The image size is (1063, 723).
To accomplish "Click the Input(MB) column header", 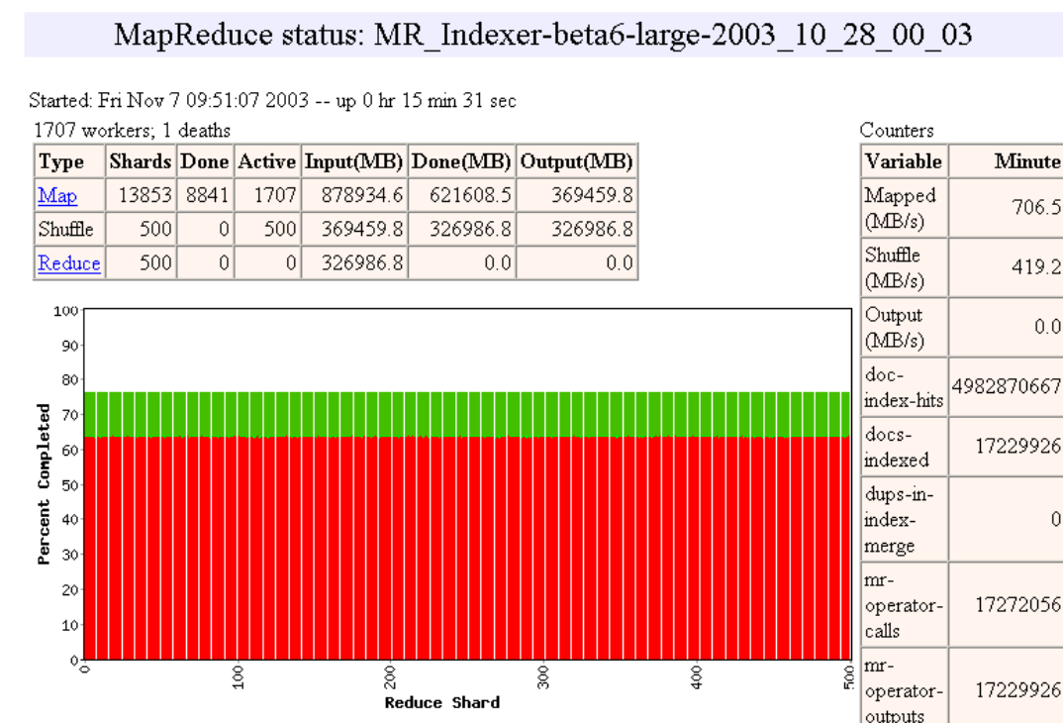I will coord(354,161).
